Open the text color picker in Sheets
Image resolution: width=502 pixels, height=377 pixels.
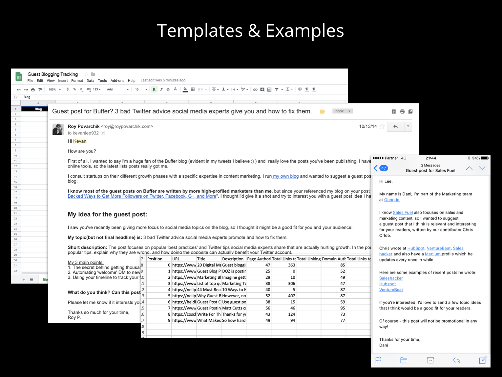(176, 89)
